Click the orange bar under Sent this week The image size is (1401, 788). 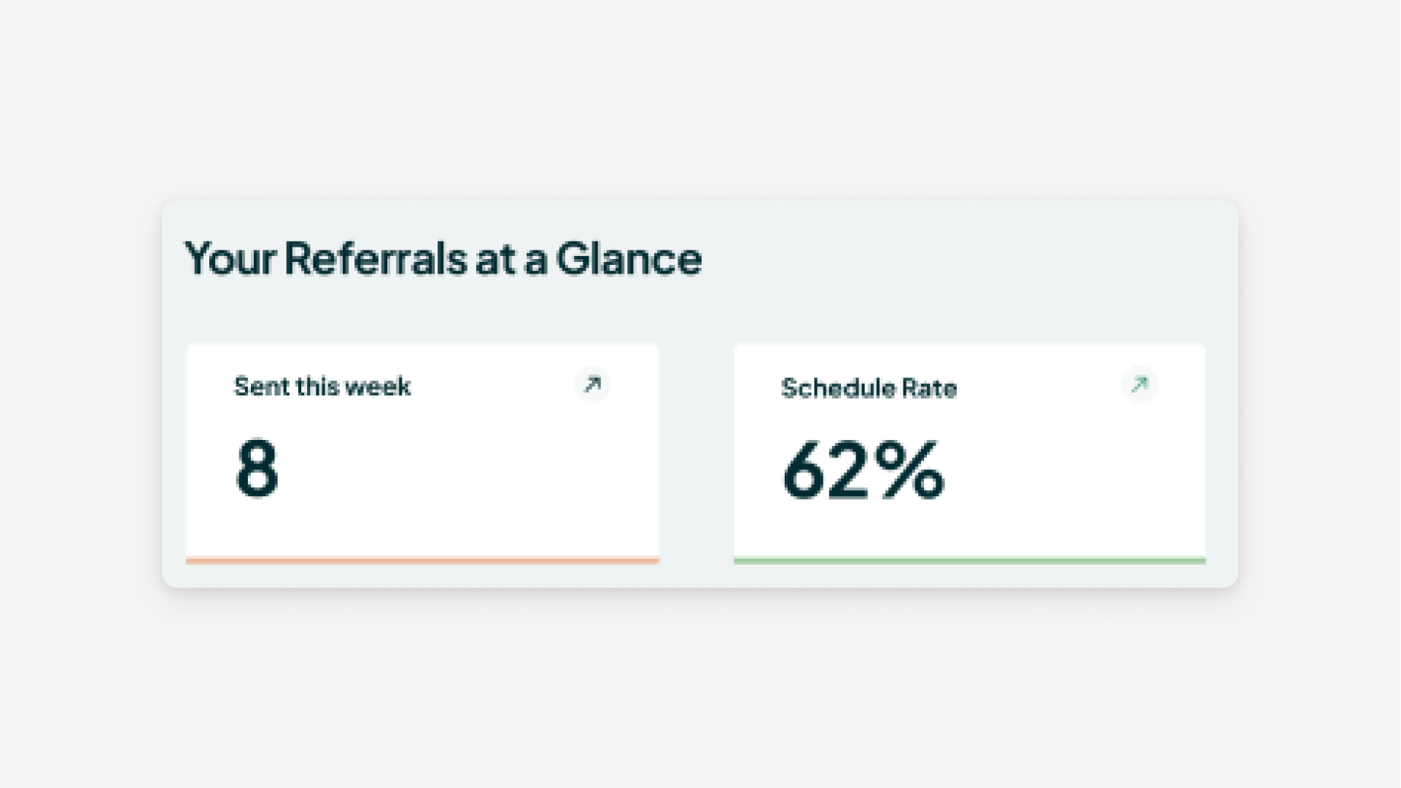422,560
